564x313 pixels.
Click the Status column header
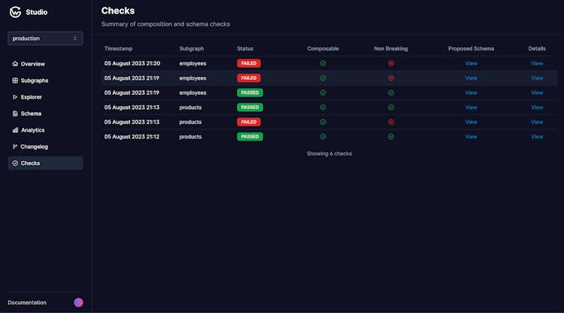[245, 49]
